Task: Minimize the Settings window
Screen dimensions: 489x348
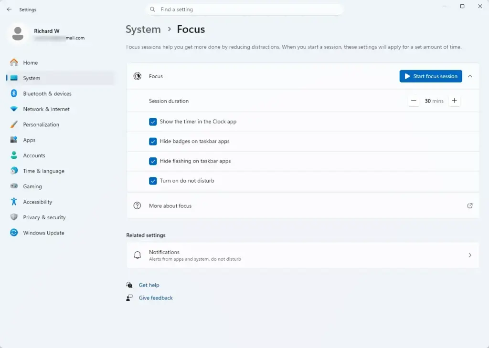Action: (x=445, y=6)
